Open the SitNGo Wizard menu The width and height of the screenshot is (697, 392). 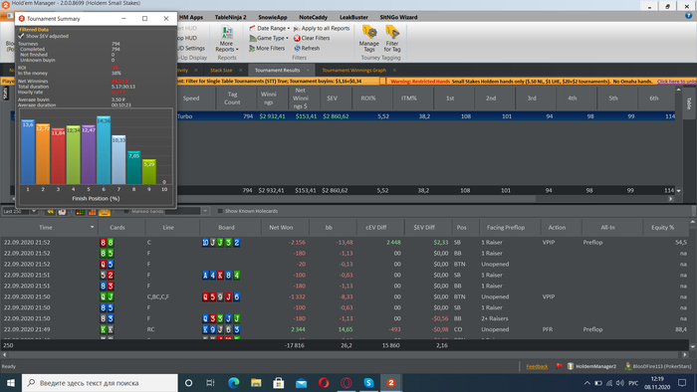pyautogui.click(x=398, y=17)
